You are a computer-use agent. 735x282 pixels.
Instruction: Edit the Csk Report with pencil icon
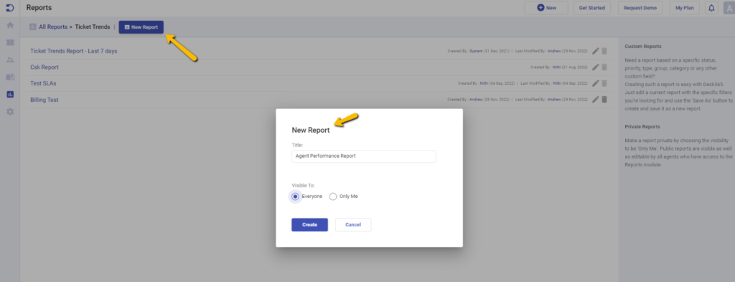point(596,67)
